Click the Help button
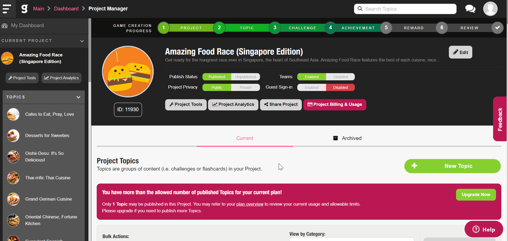 pyautogui.click(x=484, y=229)
